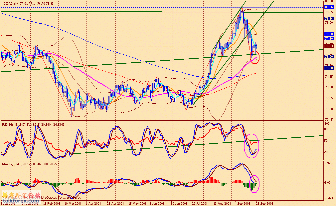Select the 79.36 highlighted price label
This screenshot has height=206, width=336.
329,19
